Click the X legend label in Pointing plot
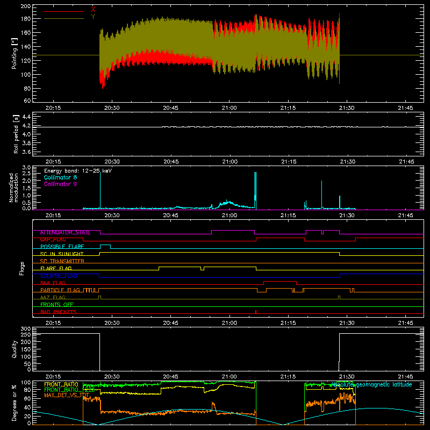Image resolution: width=430 pixels, height=430 pixels. click(x=93, y=9)
